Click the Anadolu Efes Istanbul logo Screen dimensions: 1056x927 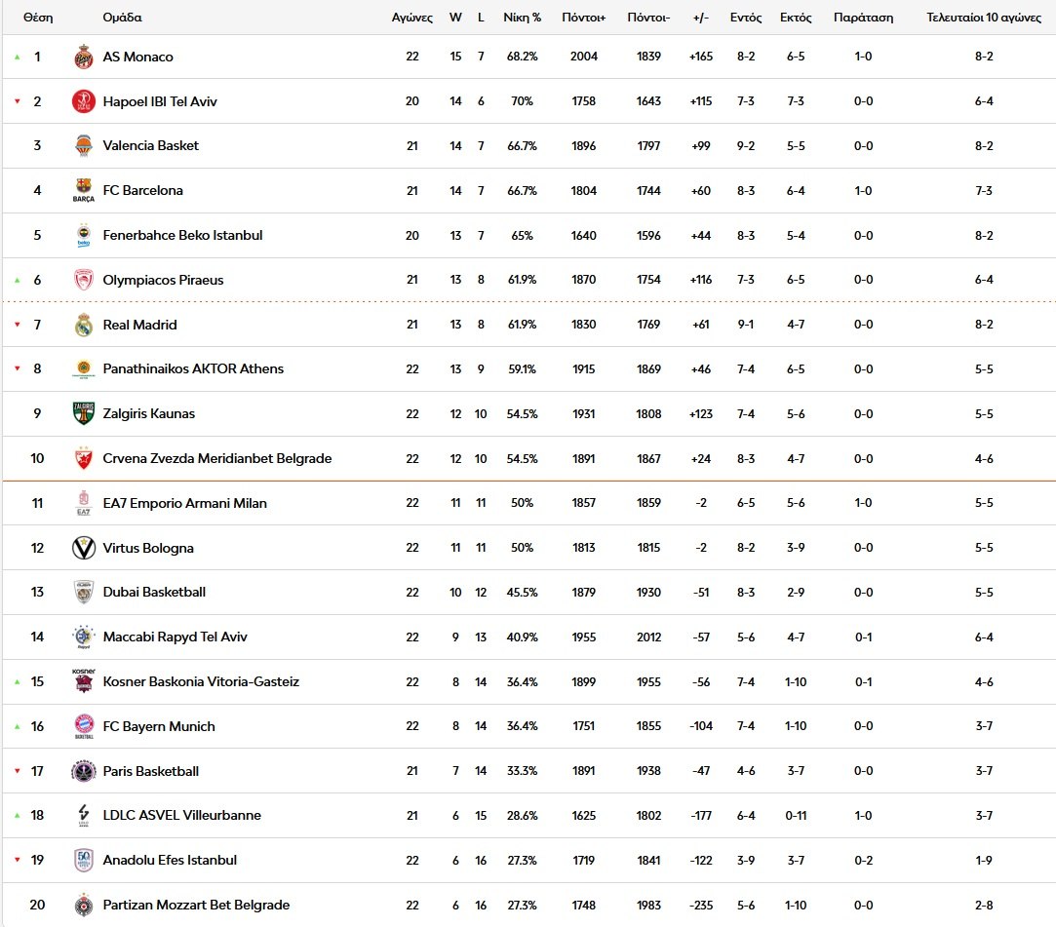point(84,860)
